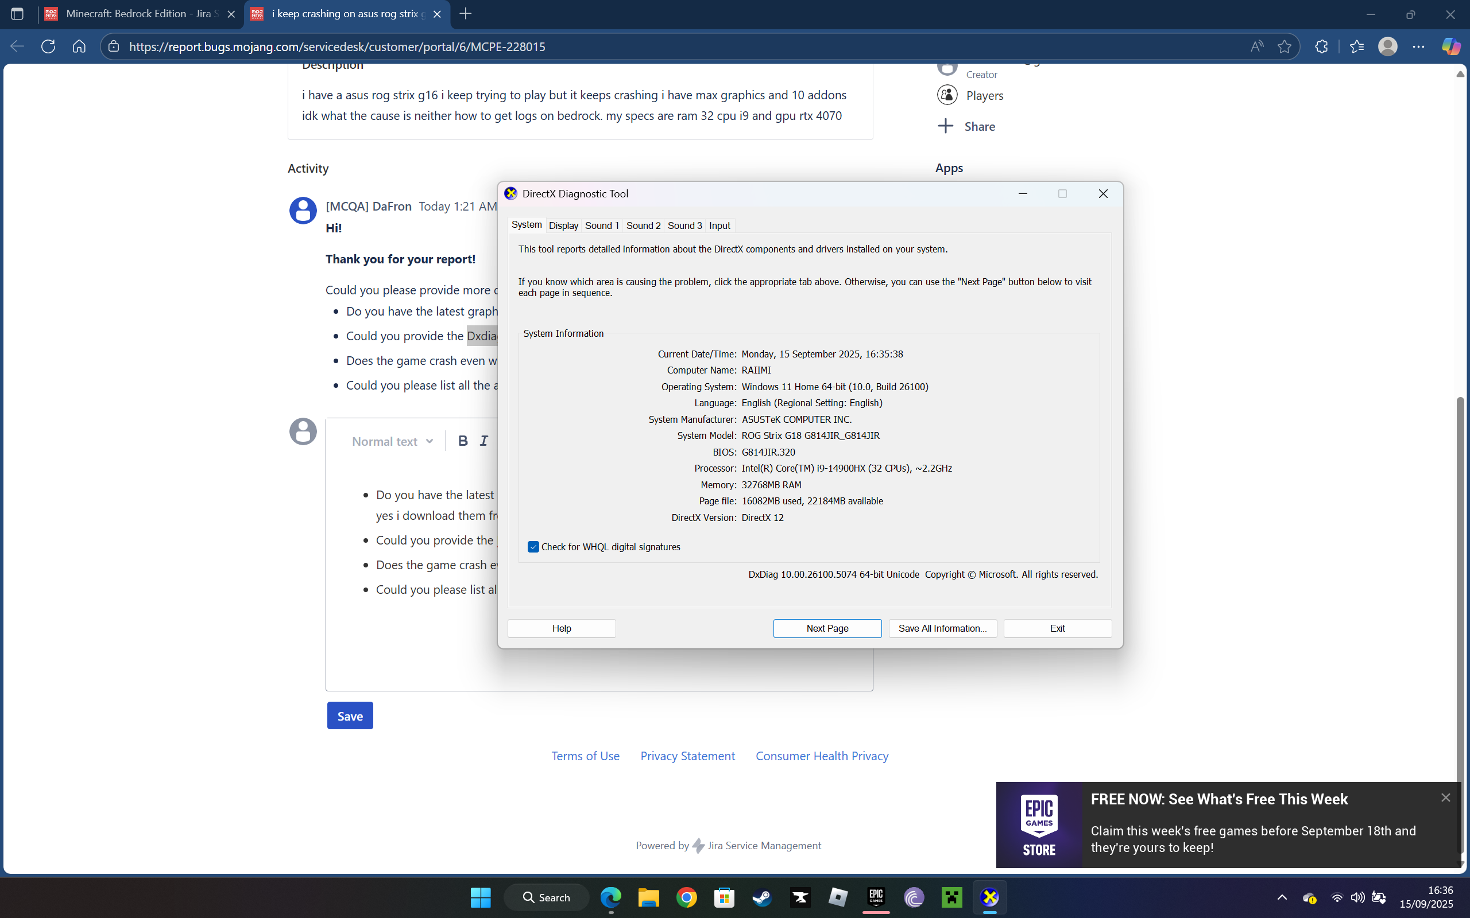Expand the Normal text style dropdown

click(392, 441)
